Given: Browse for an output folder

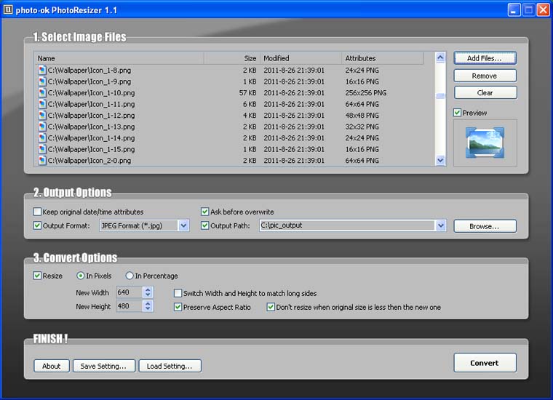Looking at the screenshot, I should tap(485, 226).
